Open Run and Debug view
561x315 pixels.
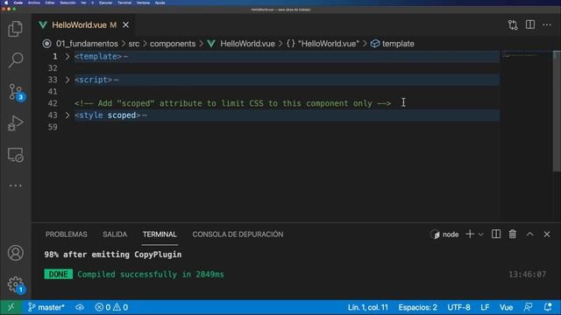(16, 122)
